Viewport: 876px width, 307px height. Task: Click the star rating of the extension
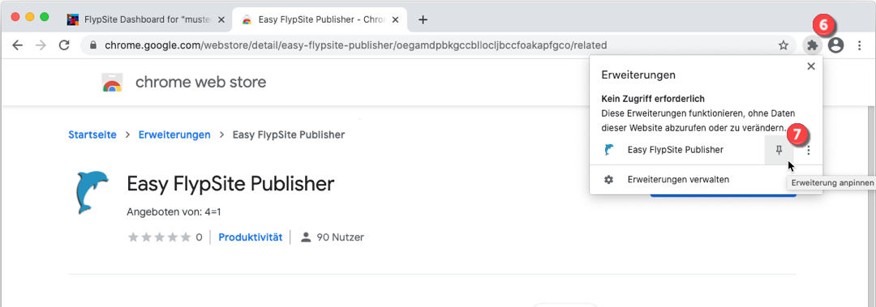tap(160, 237)
